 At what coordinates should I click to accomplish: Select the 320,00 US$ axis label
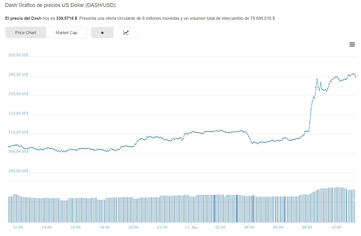coord(18,113)
